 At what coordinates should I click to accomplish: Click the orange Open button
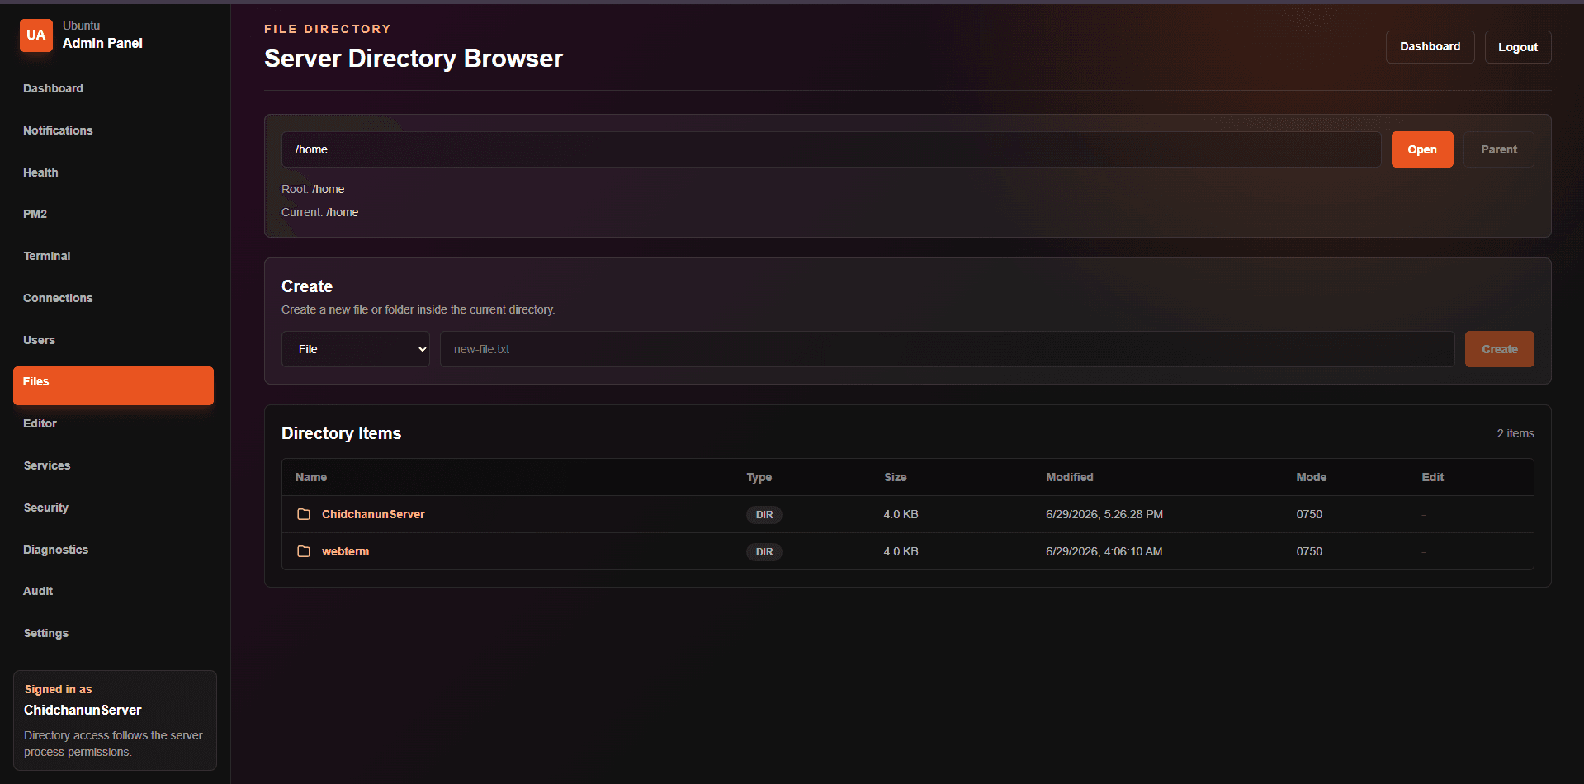pyautogui.click(x=1422, y=149)
